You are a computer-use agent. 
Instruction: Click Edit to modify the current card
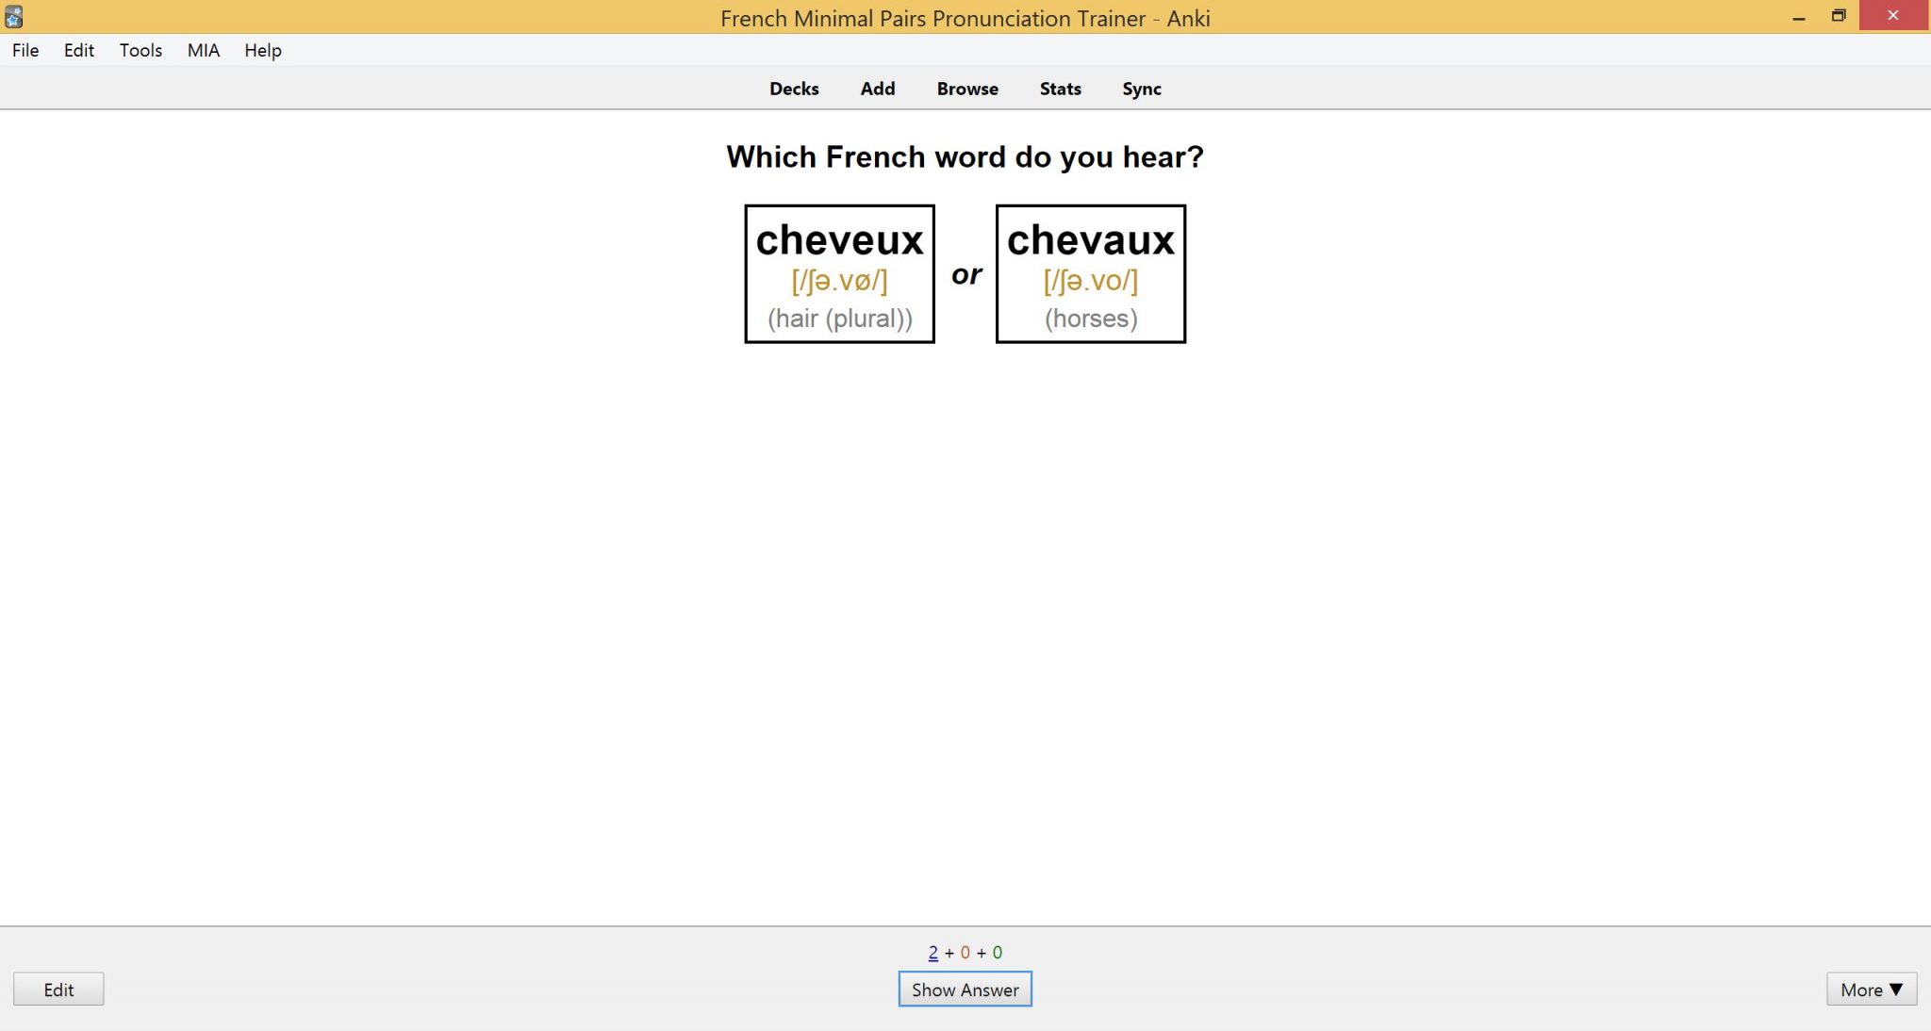tap(58, 990)
